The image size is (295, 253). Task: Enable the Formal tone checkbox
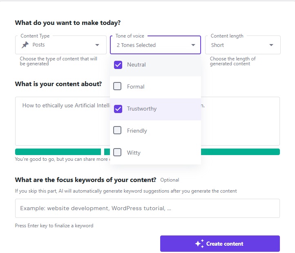117,87
